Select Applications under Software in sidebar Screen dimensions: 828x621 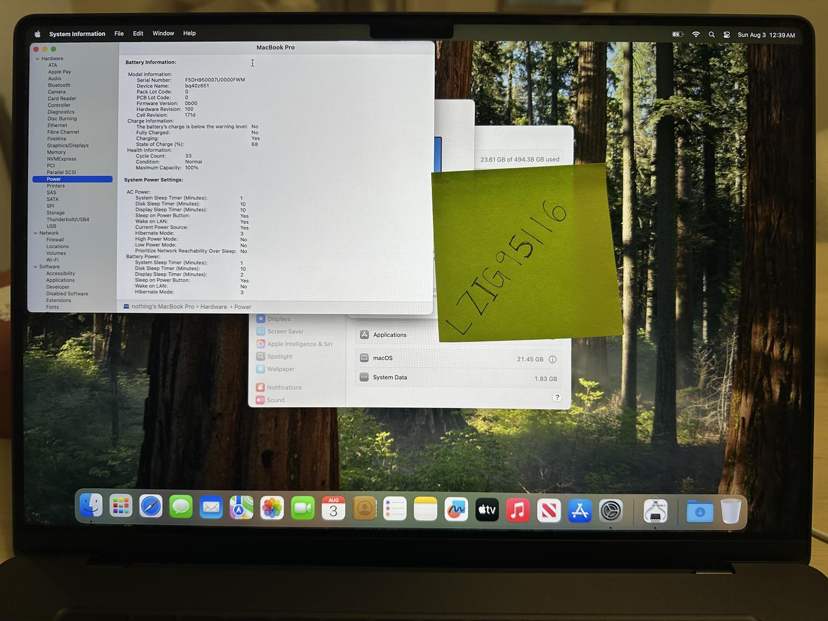[60, 280]
